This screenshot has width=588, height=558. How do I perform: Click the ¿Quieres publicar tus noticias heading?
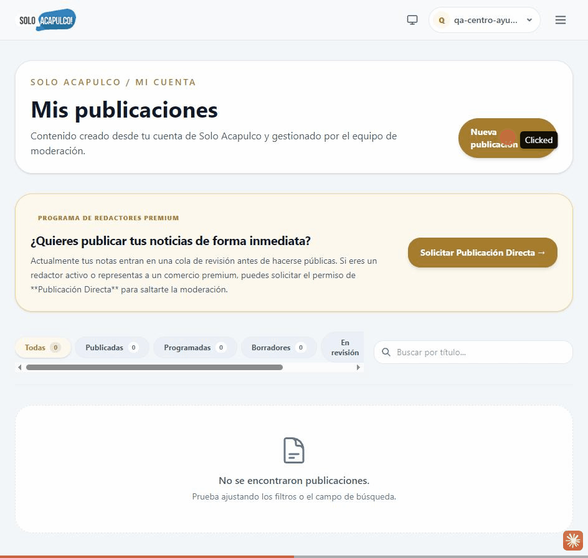(171, 241)
